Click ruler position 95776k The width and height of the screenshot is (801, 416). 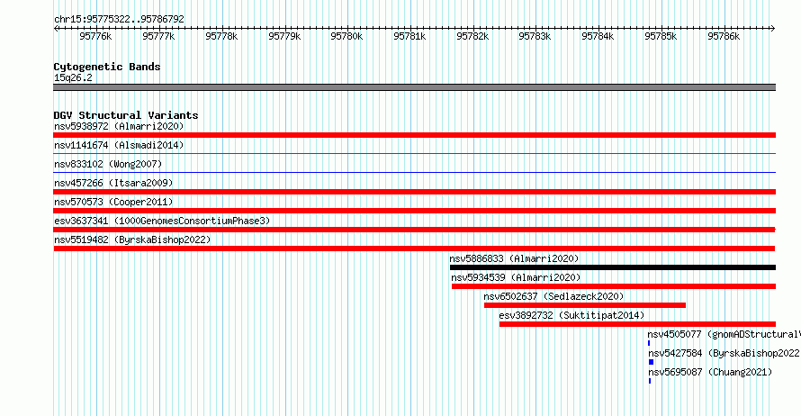pyautogui.click(x=95, y=36)
